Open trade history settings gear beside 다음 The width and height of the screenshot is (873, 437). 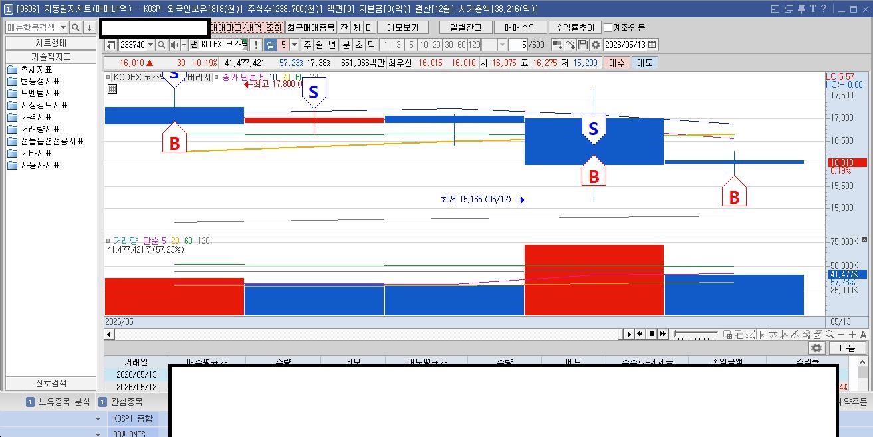817,348
